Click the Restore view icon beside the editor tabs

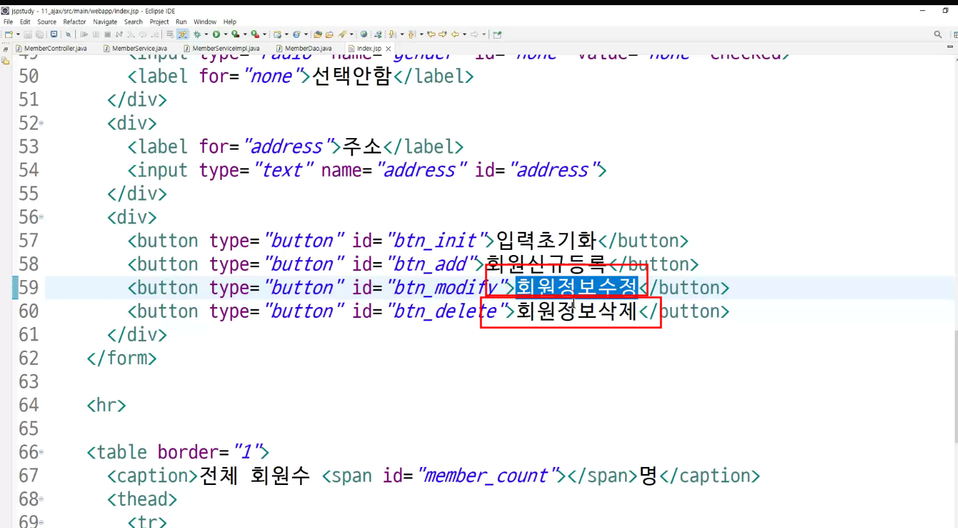[x=5, y=49]
